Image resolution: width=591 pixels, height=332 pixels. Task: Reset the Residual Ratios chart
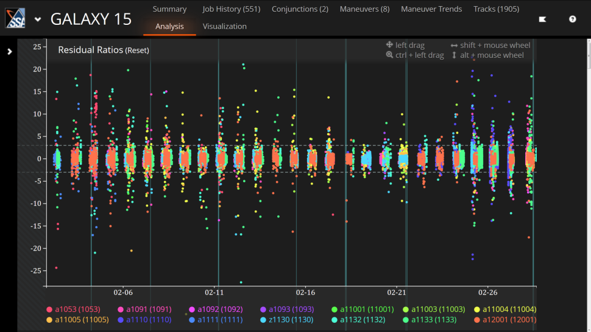tap(137, 51)
